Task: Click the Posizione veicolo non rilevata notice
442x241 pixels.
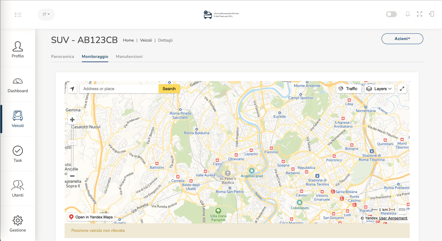Action: pyautogui.click(x=237, y=231)
